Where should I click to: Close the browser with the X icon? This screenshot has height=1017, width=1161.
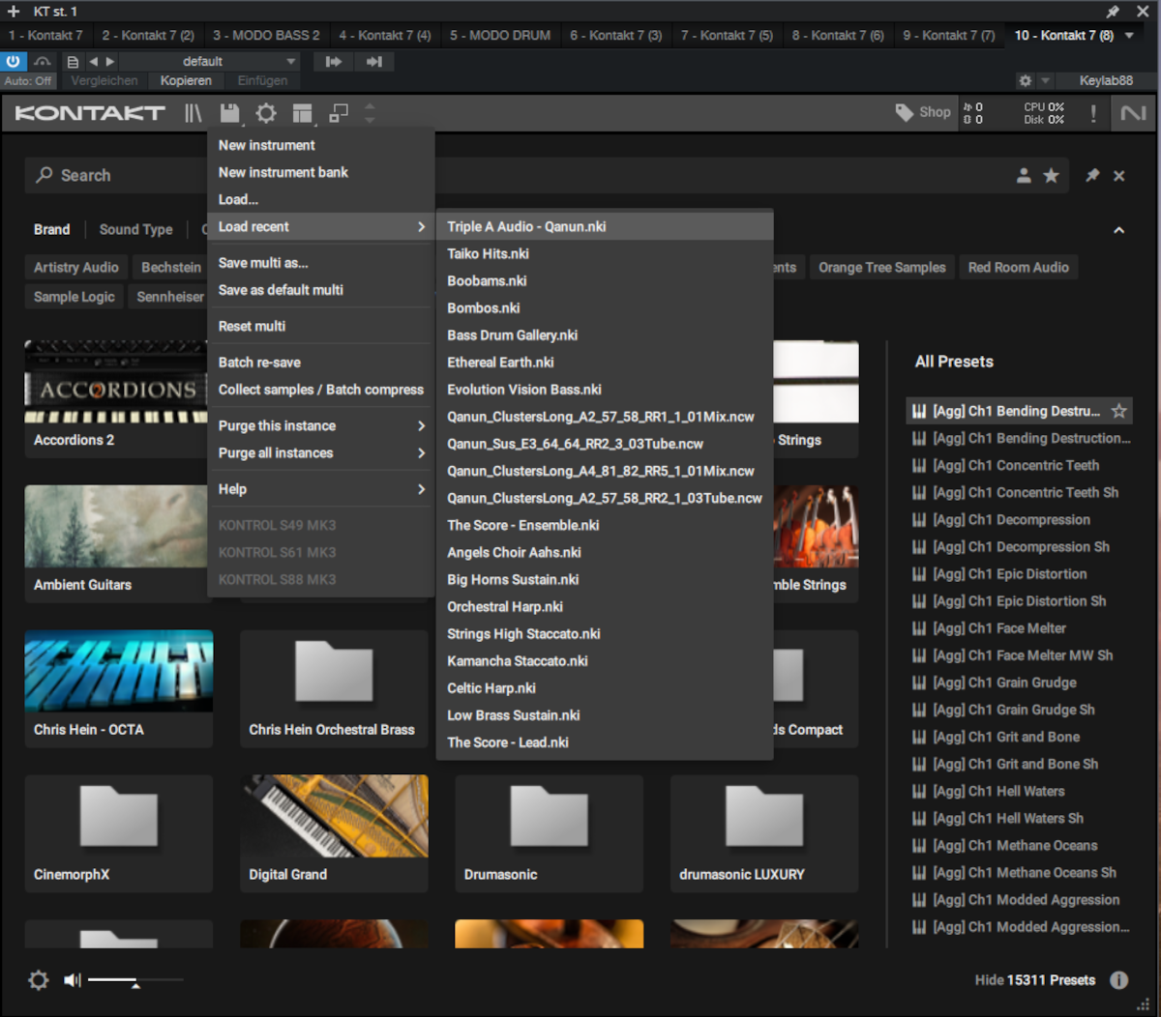point(1119,175)
